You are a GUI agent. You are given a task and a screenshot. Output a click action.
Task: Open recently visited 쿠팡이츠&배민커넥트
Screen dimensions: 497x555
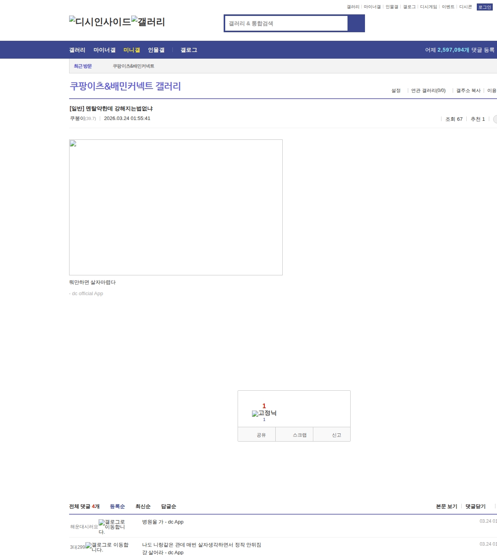pos(134,66)
